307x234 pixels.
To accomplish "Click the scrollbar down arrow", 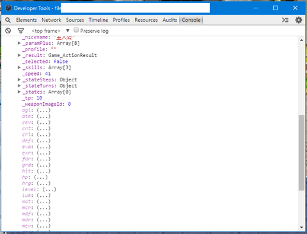I will pyautogui.click(x=301, y=228).
